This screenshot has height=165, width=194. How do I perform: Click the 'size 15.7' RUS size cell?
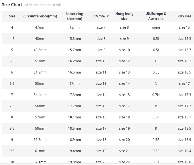184,50
